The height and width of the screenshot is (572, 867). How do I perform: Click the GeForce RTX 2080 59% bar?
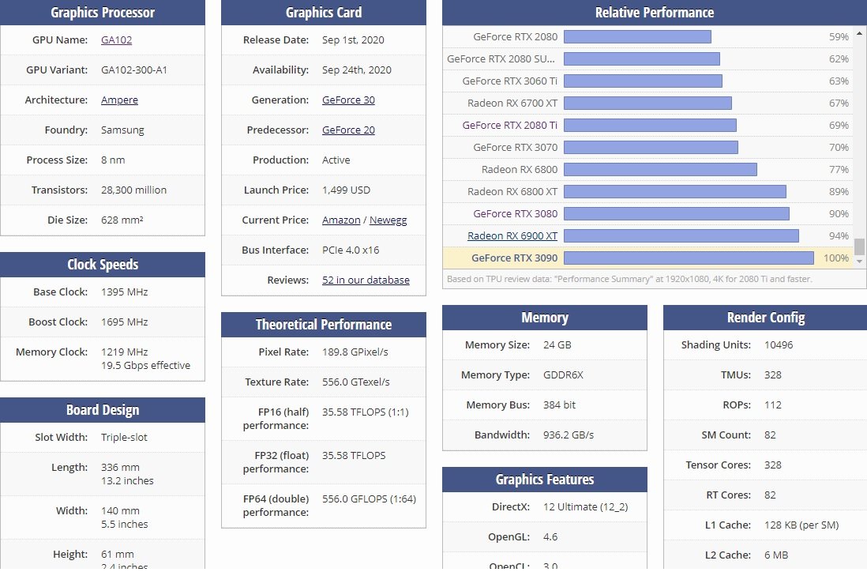(637, 36)
